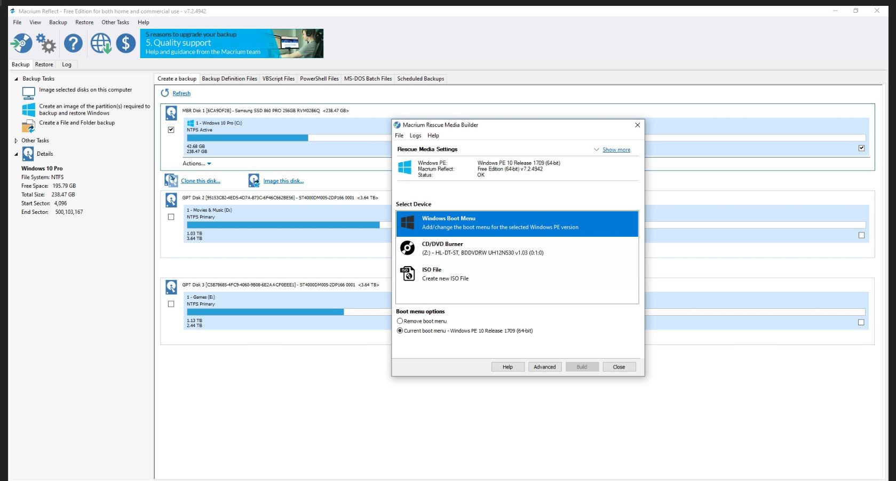Click the GPT Disk 3 drive icon
This screenshot has width=896, height=481.
pyautogui.click(x=171, y=287)
